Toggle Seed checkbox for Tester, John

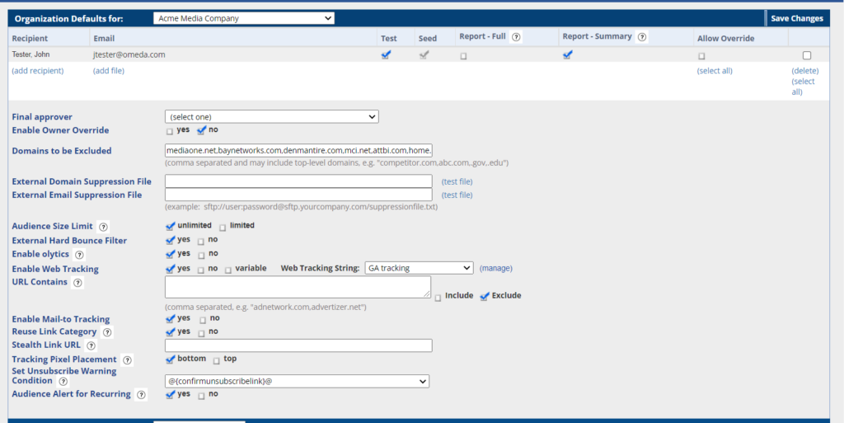click(x=424, y=55)
